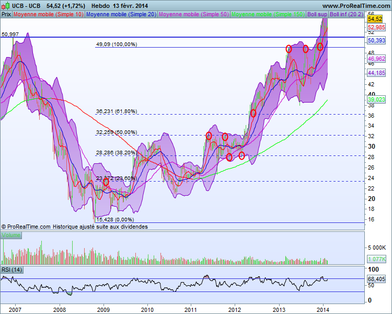
Task: Click Fibonacci label 36,231 (61,80%)
Action: tap(117, 111)
